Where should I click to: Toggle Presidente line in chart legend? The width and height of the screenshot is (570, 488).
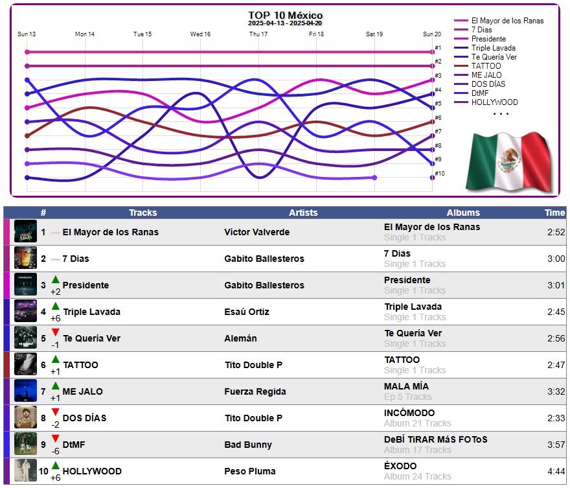(x=488, y=39)
